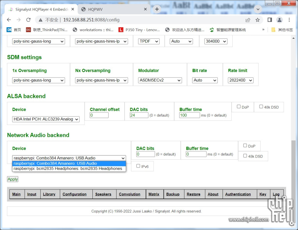298x230 pixels.
Task: Open workstations bookmark
Action: pos(93,30)
